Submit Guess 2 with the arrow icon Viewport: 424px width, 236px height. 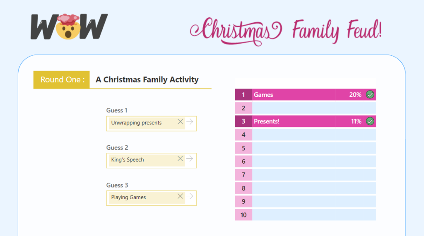[190, 159]
